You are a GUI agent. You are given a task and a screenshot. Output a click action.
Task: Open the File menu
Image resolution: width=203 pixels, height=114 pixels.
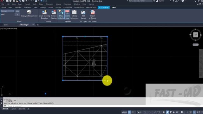[x=3, y=4]
